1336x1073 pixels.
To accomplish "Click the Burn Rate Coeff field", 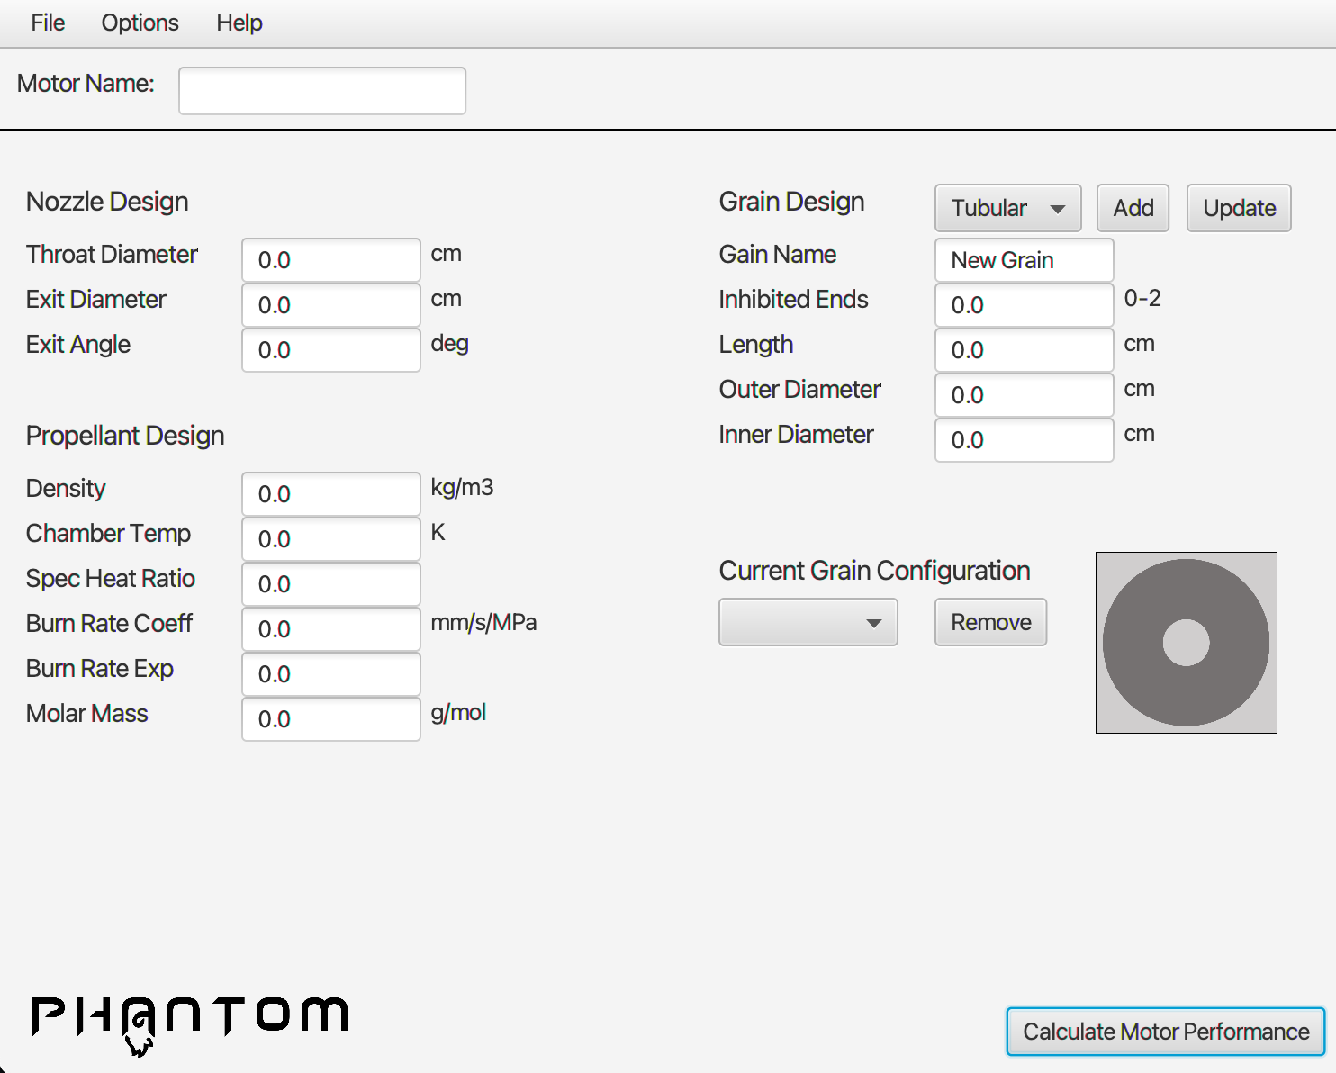I will (x=331, y=629).
